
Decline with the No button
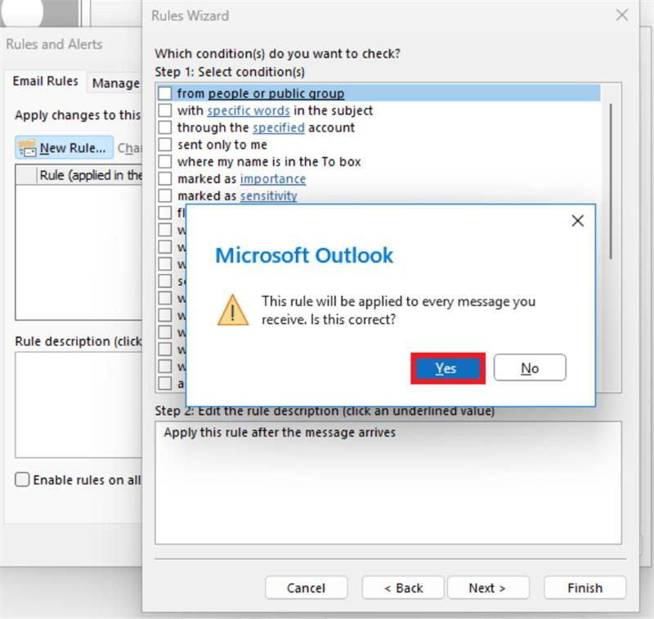(530, 368)
